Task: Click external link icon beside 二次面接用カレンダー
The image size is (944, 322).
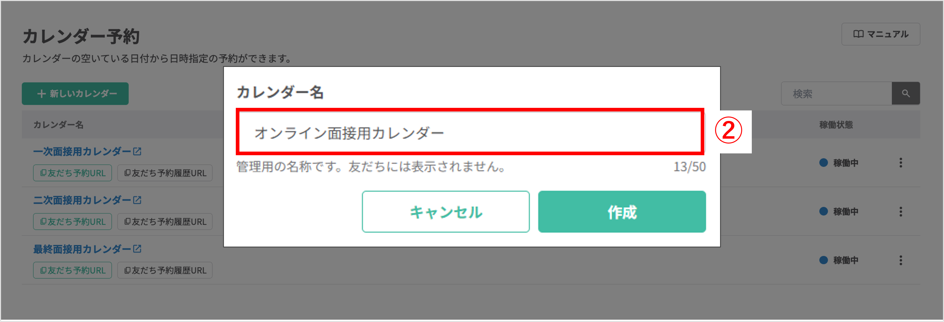Action: (x=137, y=200)
